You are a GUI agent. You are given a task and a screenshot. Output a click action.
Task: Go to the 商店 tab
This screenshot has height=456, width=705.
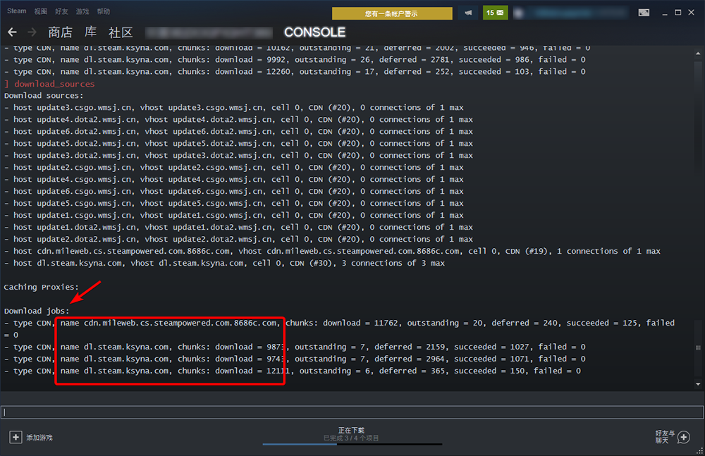pos(60,32)
